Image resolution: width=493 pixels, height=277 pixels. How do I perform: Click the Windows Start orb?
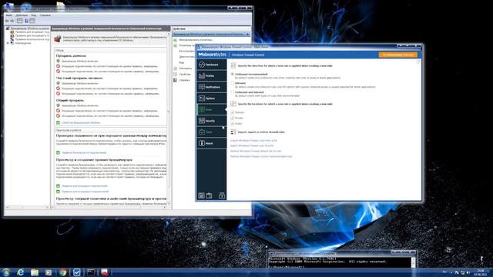(6, 272)
